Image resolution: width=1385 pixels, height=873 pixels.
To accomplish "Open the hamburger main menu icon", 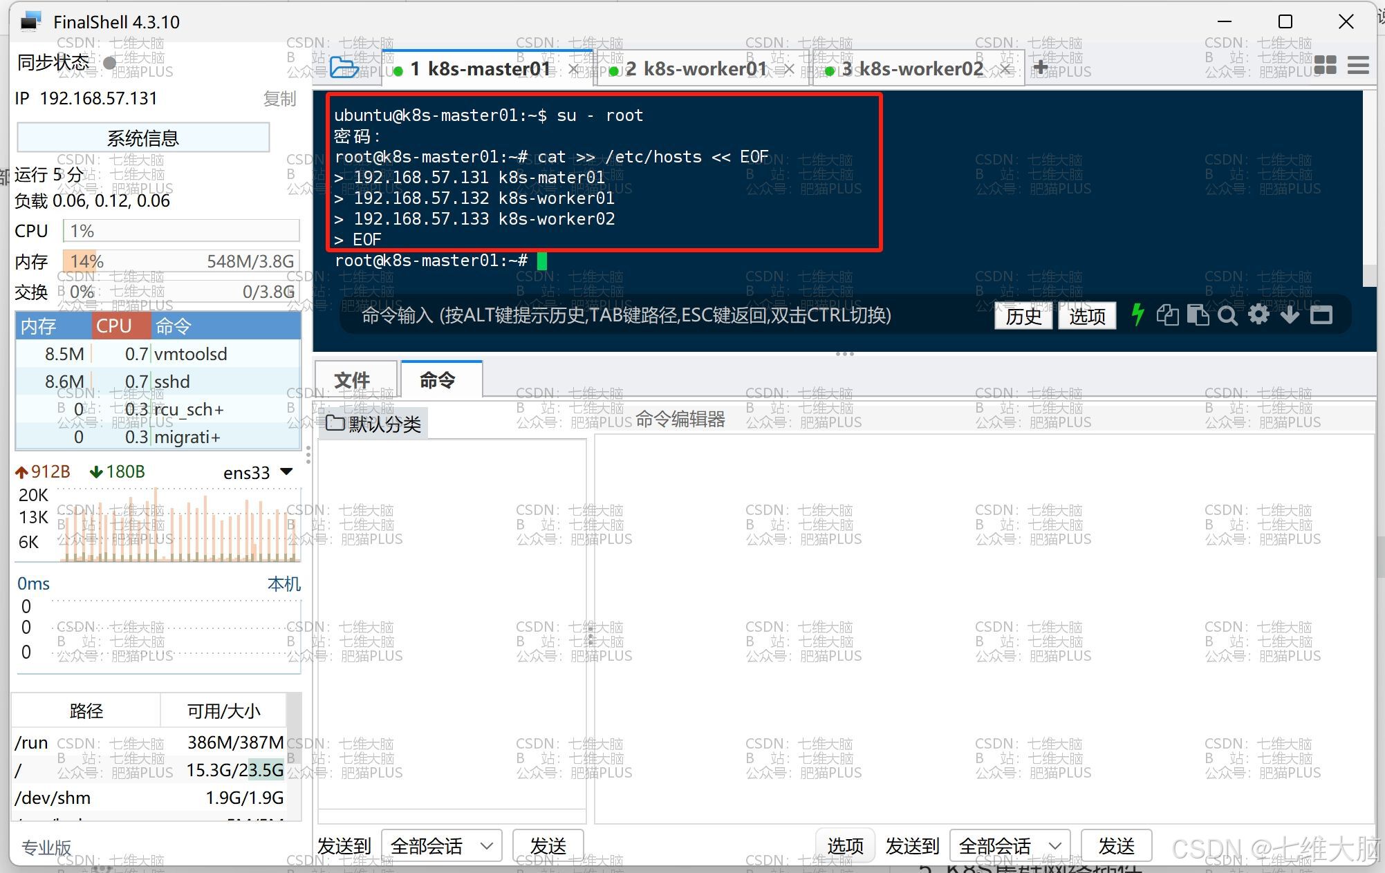I will pos(1358,66).
